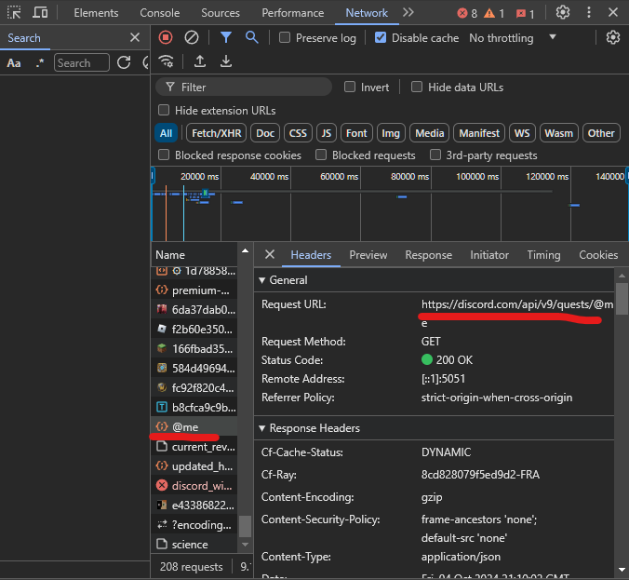Open search with the magnifier icon
The image size is (629, 580).
pos(251,38)
